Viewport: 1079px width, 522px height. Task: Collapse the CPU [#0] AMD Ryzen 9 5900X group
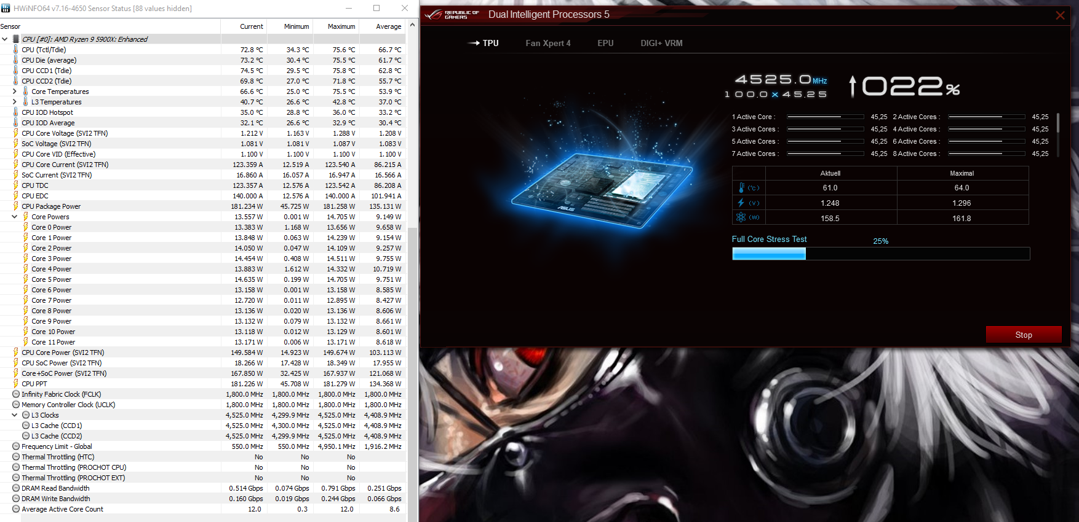tap(5, 39)
